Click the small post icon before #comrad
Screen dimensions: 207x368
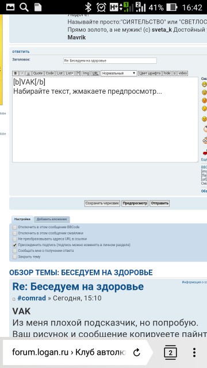(x=14, y=299)
